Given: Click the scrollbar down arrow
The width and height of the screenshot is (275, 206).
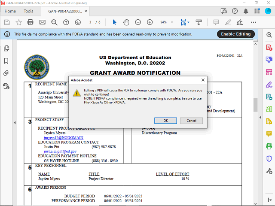Looking at the screenshot, I should [255, 203].
